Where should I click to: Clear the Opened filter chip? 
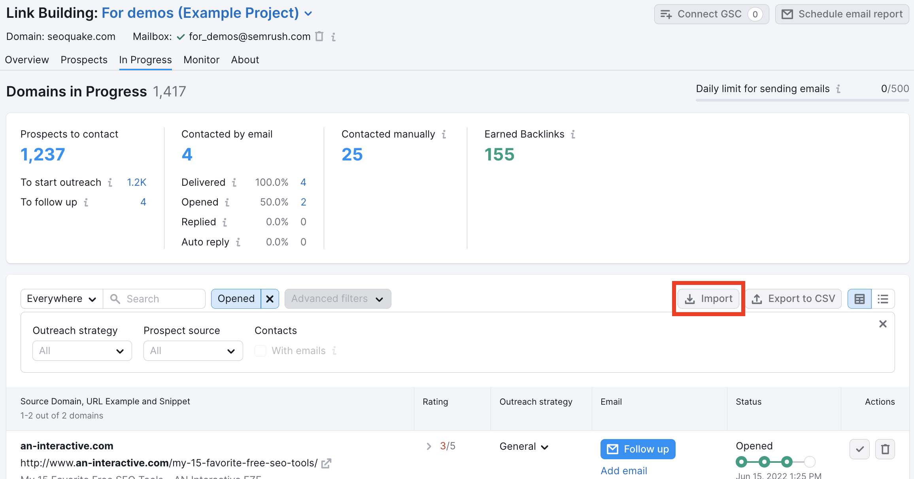[x=270, y=298]
